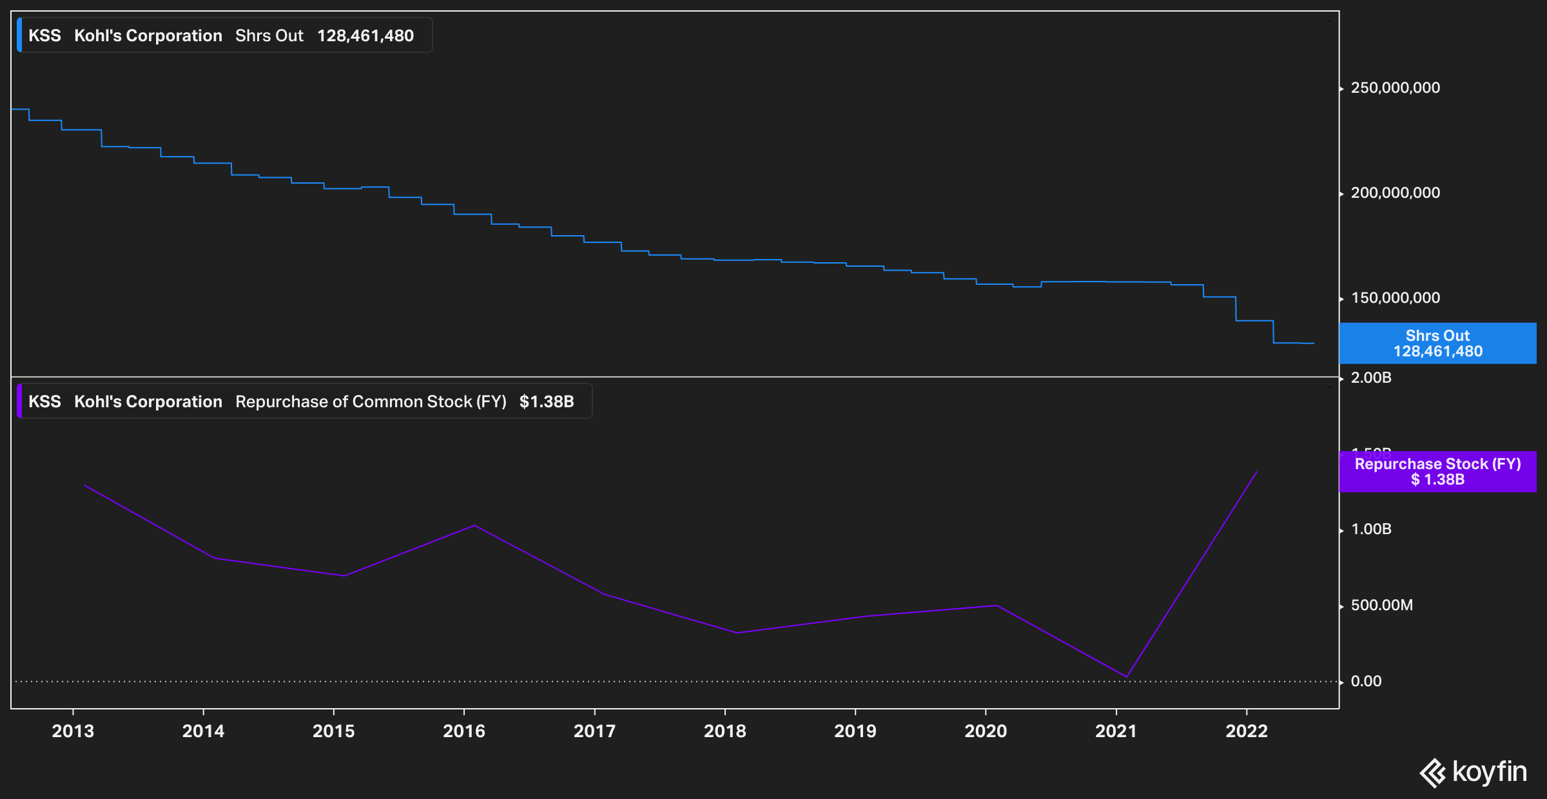Click the purple Repurchase legend color bar

pyautogui.click(x=19, y=401)
